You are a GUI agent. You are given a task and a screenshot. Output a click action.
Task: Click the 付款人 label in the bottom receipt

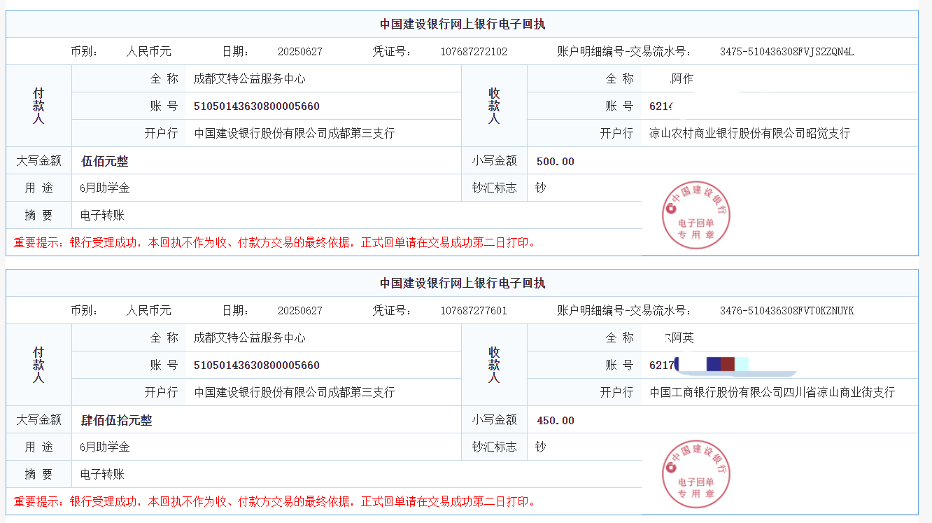[x=38, y=365]
